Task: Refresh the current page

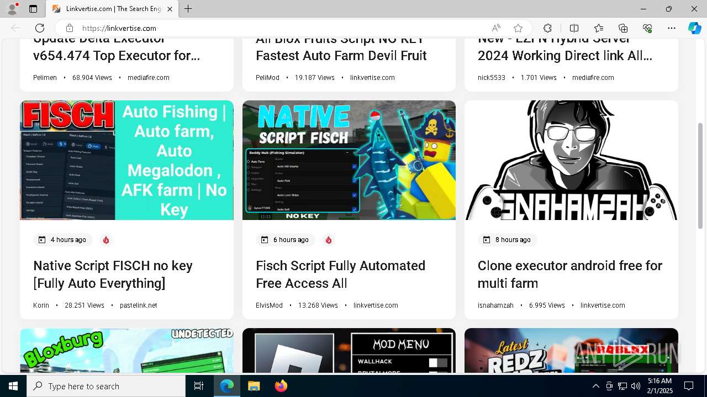Action: (40, 28)
